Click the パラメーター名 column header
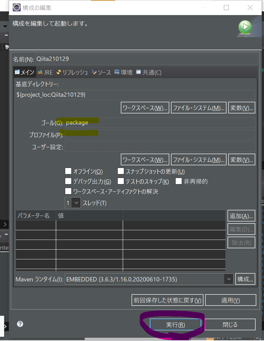This screenshot has height=341, width=264. [x=36, y=216]
